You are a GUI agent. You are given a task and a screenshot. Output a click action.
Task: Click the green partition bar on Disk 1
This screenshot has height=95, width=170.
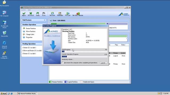pyautogui.click(x=78, y=24)
